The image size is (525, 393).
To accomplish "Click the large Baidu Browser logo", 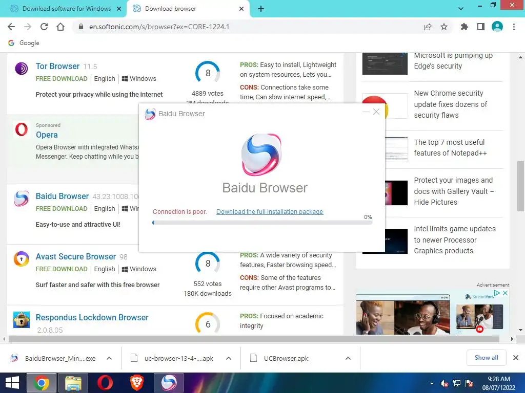I will (261, 155).
